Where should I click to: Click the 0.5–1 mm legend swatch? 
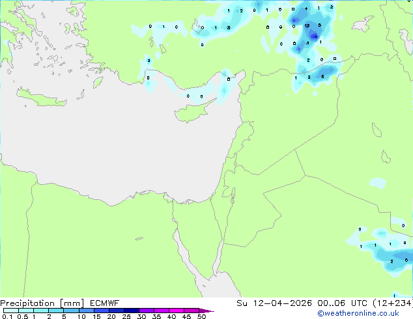(26, 311)
